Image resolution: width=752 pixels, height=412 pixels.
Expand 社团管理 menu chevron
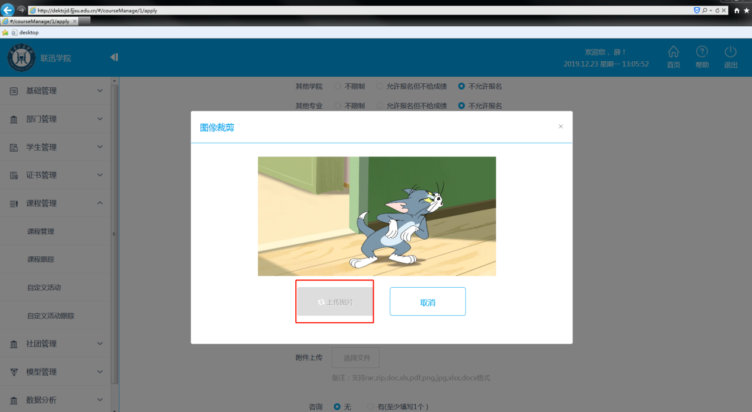click(100, 344)
